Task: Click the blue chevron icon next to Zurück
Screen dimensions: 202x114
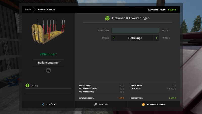Action: click(43, 104)
